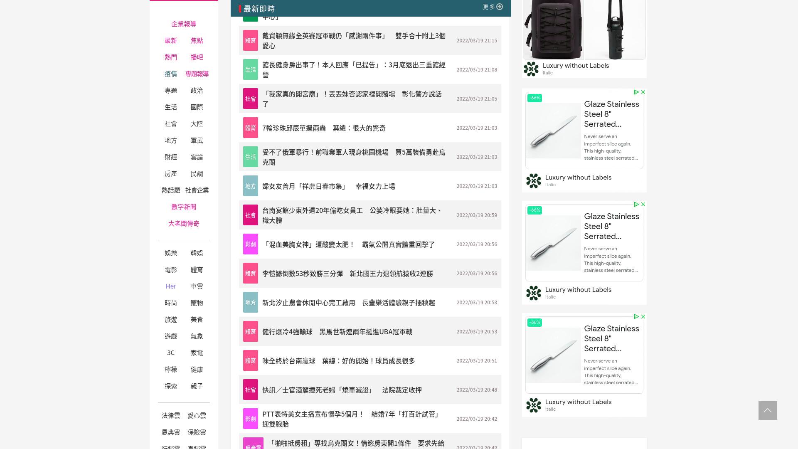Go to 檸檬 section in sidebar
Screen dimensions: 798x449
coord(171,370)
